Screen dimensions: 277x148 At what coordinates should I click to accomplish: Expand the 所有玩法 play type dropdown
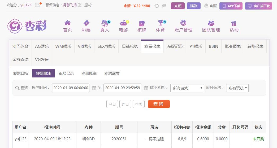pyautogui.click(x=237, y=88)
